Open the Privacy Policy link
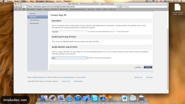185x104 pixels. (x=78, y=81)
